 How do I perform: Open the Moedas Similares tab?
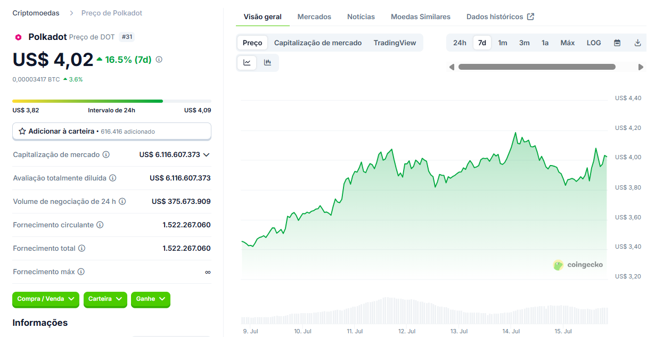(x=421, y=17)
